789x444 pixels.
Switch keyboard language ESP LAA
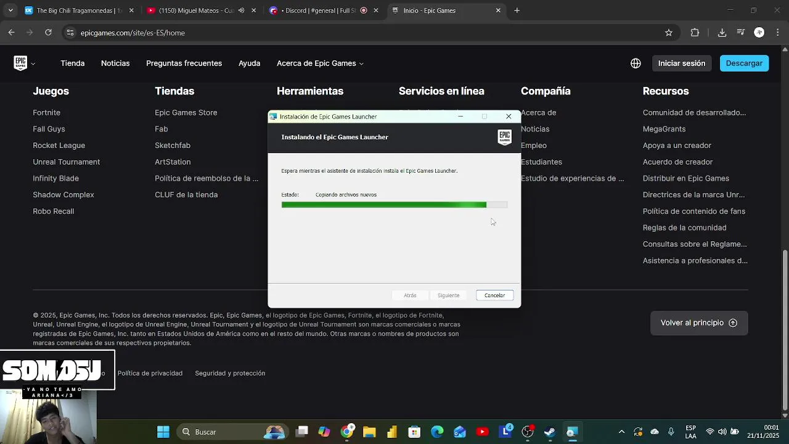click(x=691, y=432)
